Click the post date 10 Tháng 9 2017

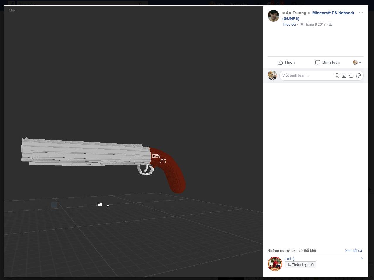pyautogui.click(x=312, y=25)
